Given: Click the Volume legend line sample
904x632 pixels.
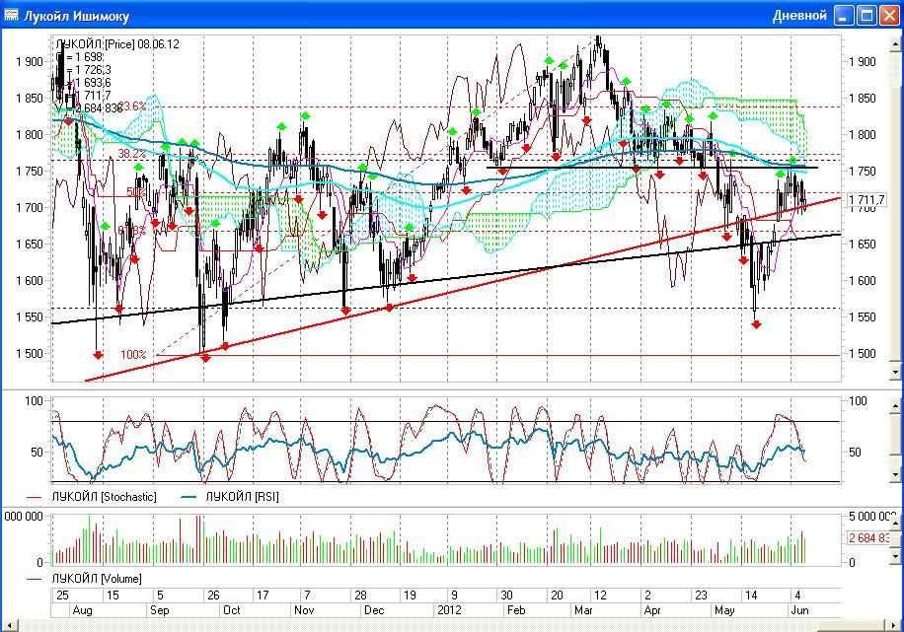Looking at the screenshot, I should coord(34,578).
